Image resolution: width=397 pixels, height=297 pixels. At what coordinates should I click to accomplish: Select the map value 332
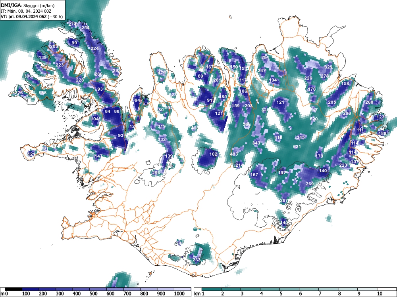(x=162, y=139)
